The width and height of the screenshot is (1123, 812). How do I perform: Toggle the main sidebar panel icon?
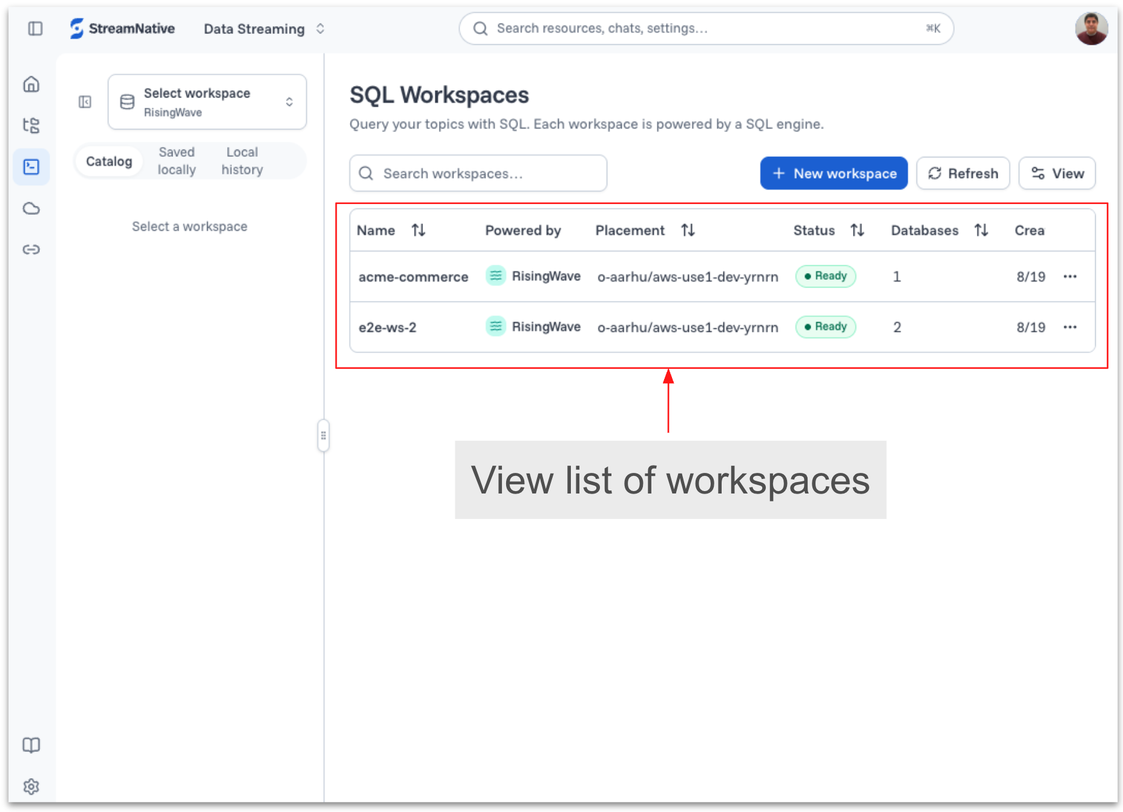[x=36, y=28]
